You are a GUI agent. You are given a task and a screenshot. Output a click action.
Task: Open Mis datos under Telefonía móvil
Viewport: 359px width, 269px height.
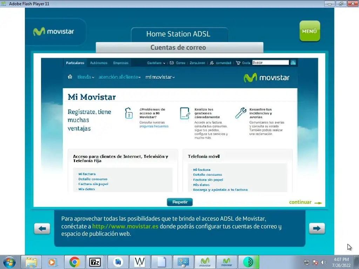coord(201,185)
